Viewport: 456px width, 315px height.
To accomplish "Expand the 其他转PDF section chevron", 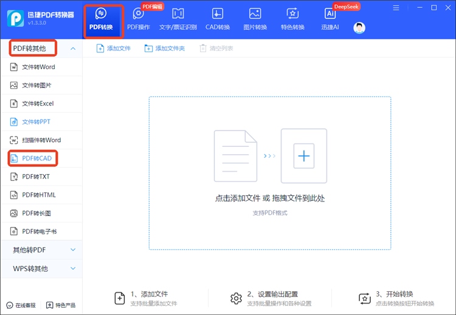I will [73, 249].
